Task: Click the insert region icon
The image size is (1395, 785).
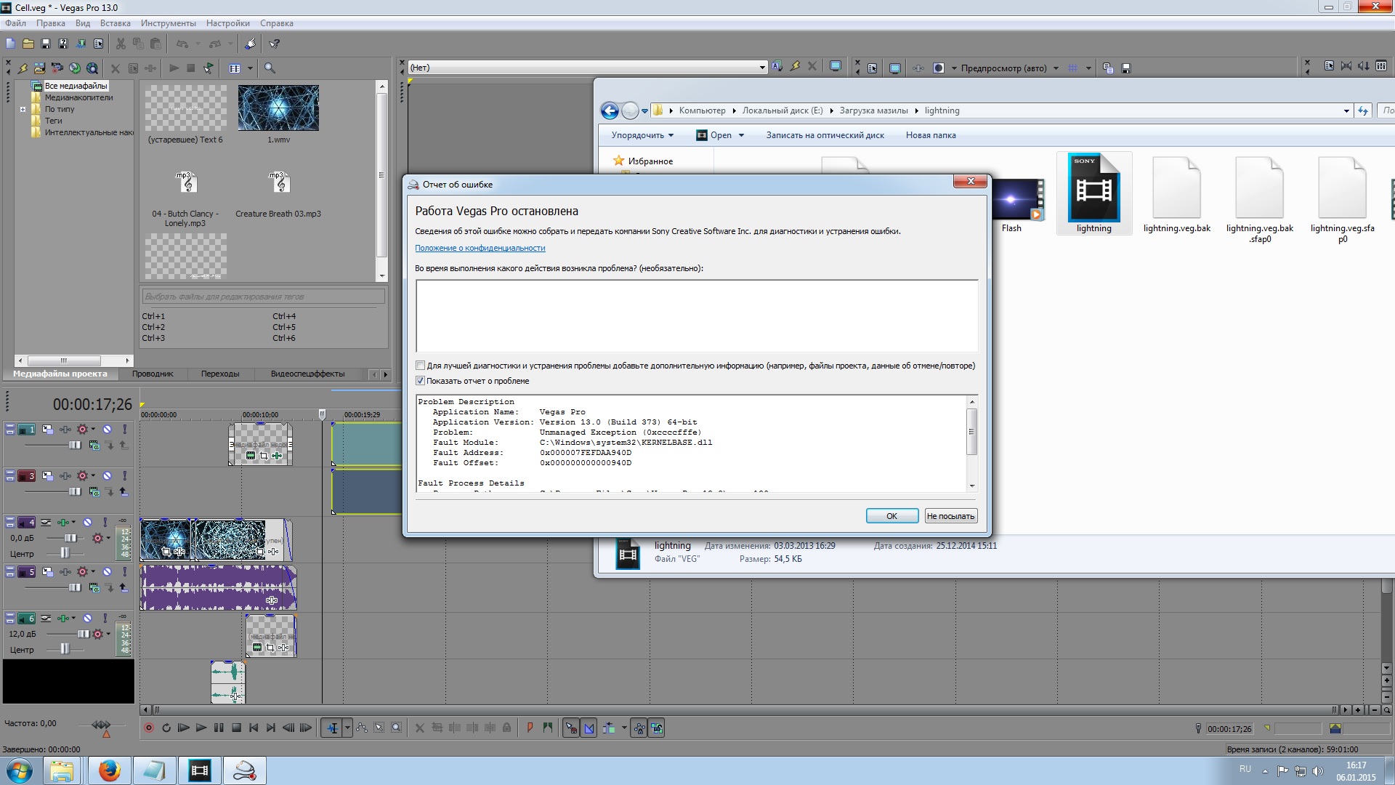Action: click(x=547, y=728)
